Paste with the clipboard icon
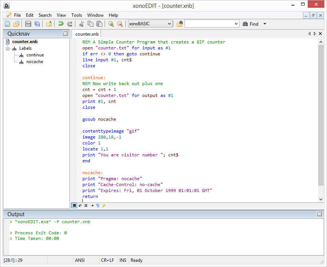The width and height of the screenshot is (327, 267). [99, 24]
